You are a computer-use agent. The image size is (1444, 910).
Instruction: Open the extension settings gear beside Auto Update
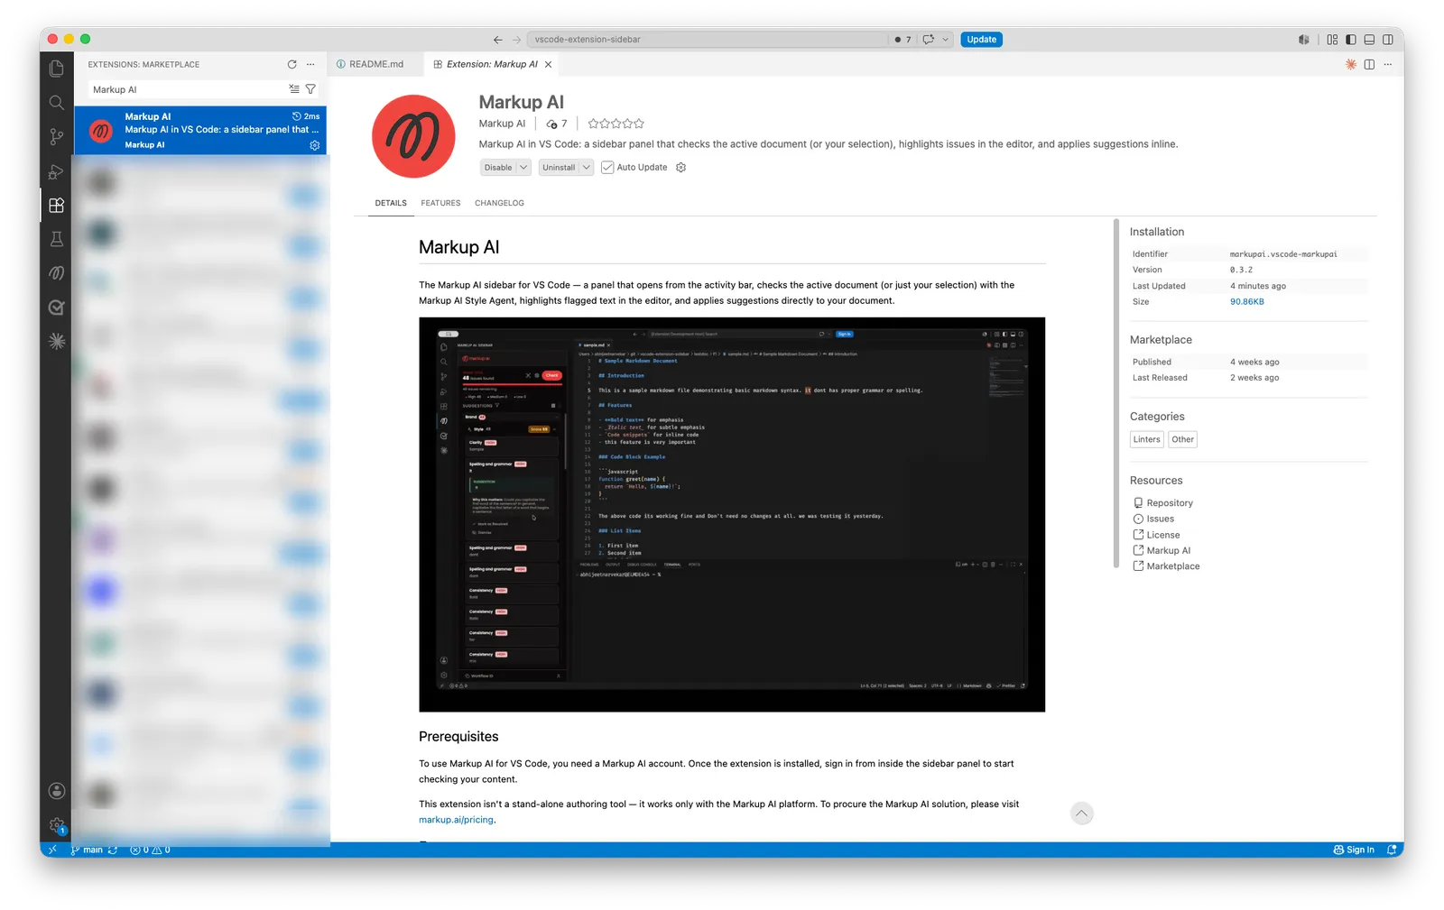(x=681, y=167)
